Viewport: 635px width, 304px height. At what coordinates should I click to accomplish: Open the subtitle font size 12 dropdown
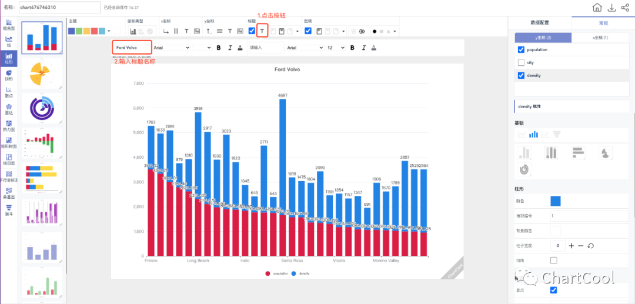point(336,48)
